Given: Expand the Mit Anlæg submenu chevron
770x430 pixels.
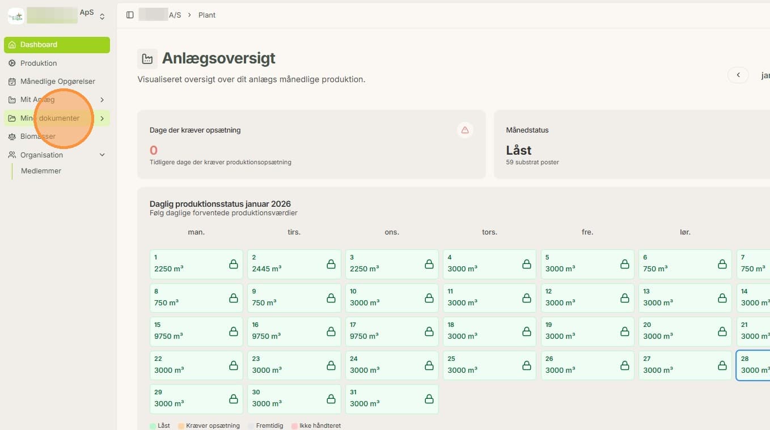Looking at the screenshot, I should [x=102, y=100].
